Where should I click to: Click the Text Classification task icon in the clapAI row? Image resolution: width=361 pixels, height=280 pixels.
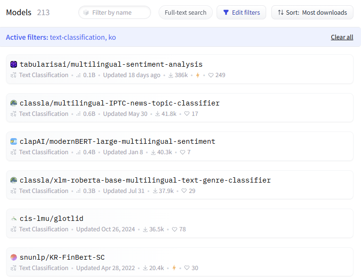point(13,152)
